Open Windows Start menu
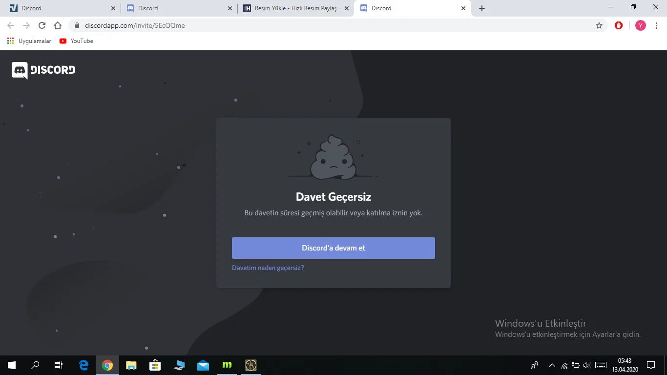667x375 pixels. (x=12, y=365)
